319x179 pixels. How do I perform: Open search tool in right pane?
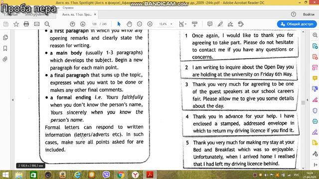(x=315, y=35)
